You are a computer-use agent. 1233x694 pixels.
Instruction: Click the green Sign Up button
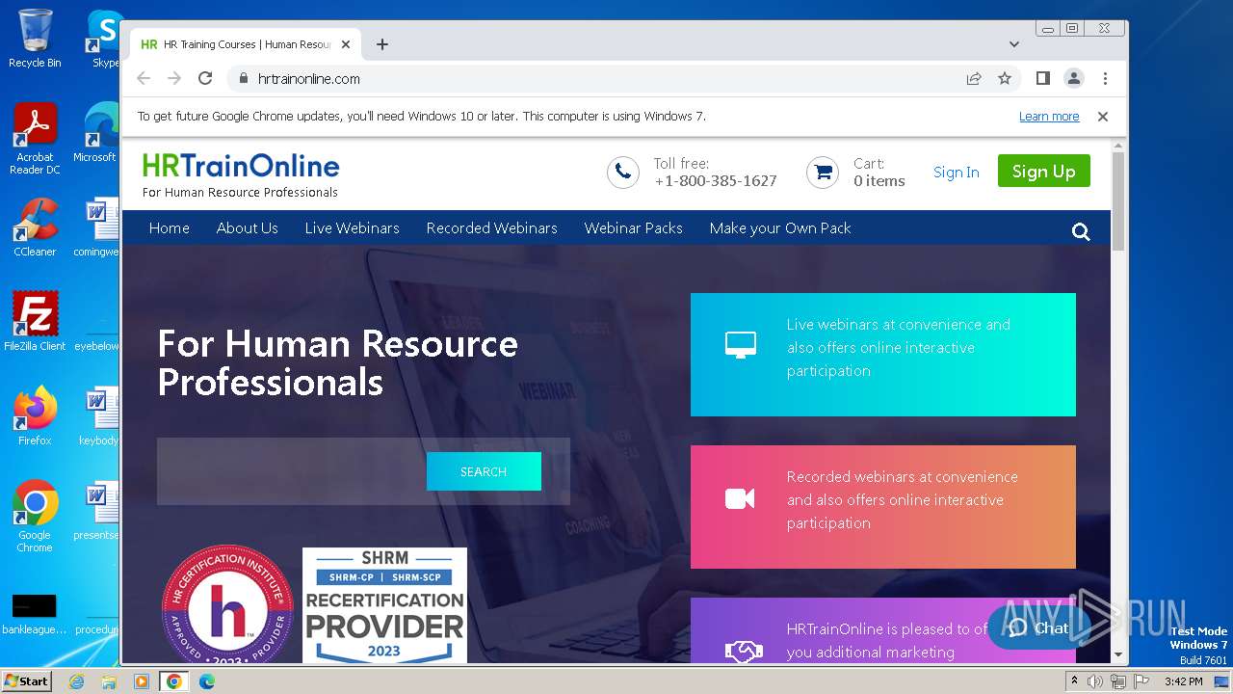(x=1044, y=172)
